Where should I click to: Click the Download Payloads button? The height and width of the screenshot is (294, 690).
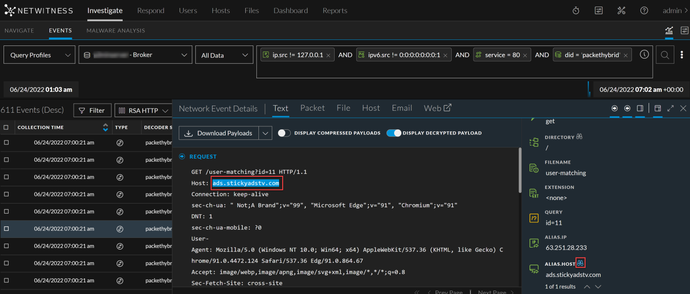pyautogui.click(x=219, y=133)
